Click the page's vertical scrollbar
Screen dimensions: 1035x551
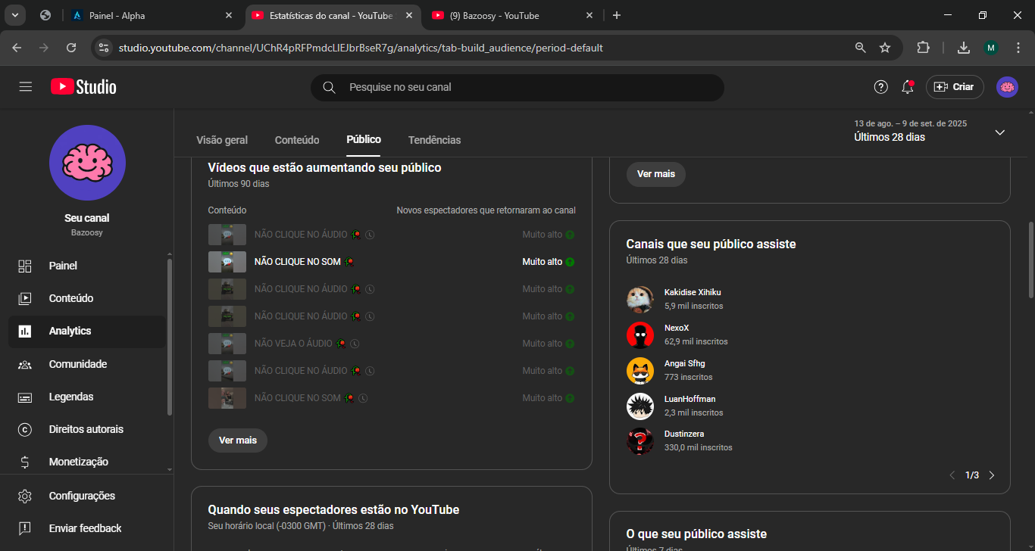click(1030, 260)
